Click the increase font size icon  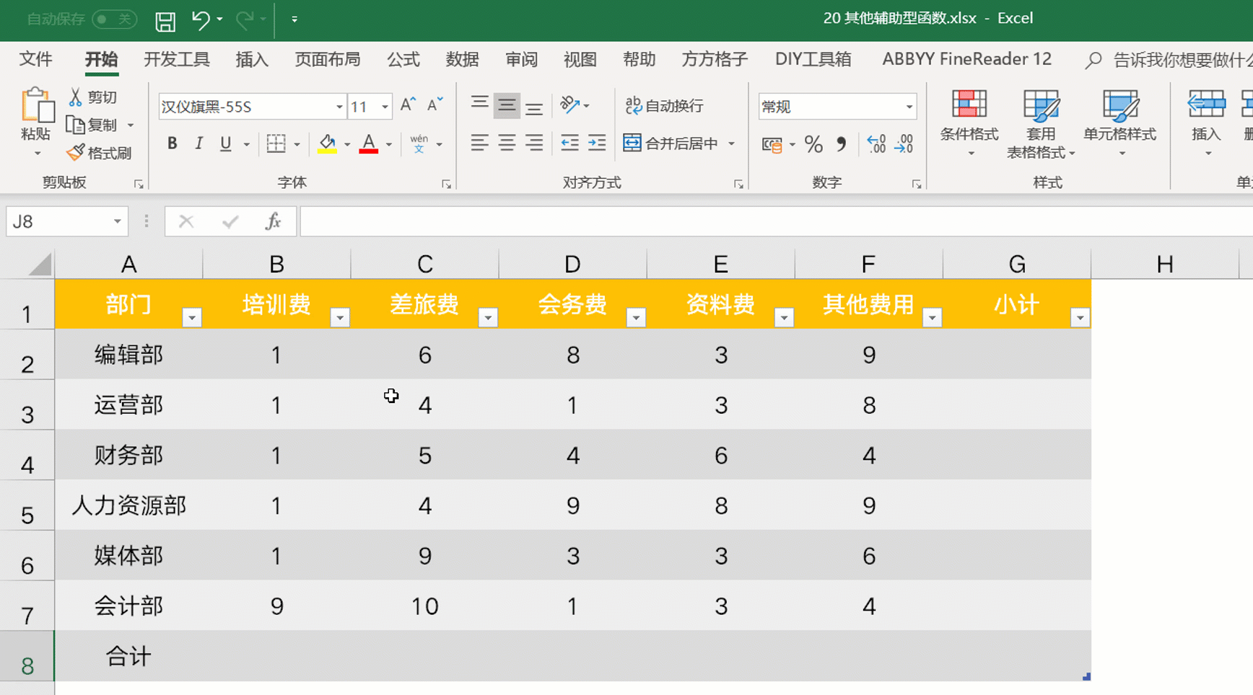click(x=408, y=105)
